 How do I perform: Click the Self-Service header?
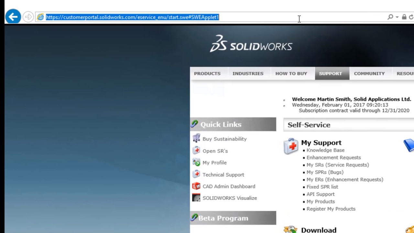pos(309,125)
